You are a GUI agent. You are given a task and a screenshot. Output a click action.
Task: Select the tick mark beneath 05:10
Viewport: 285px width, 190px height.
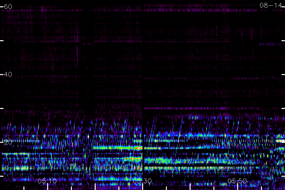[x=47, y=187]
